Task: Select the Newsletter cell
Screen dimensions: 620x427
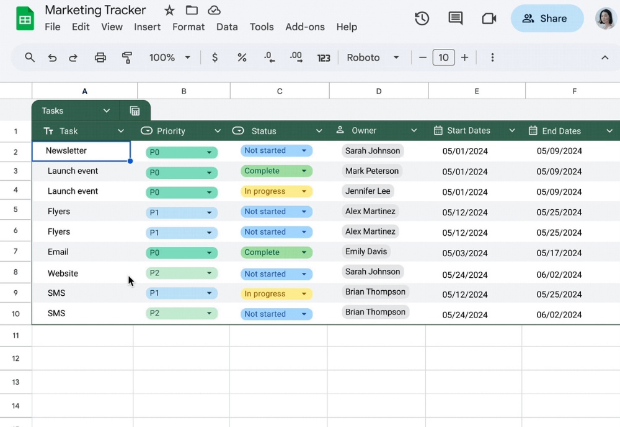Action: (x=81, y=151)
